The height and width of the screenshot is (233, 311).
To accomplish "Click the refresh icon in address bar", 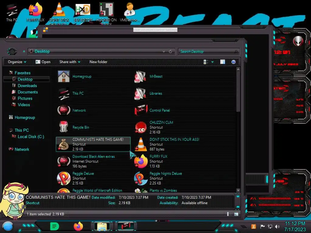I will [170, 52].
